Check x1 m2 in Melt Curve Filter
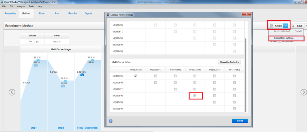The image size is (307, 132). (155, 76)
